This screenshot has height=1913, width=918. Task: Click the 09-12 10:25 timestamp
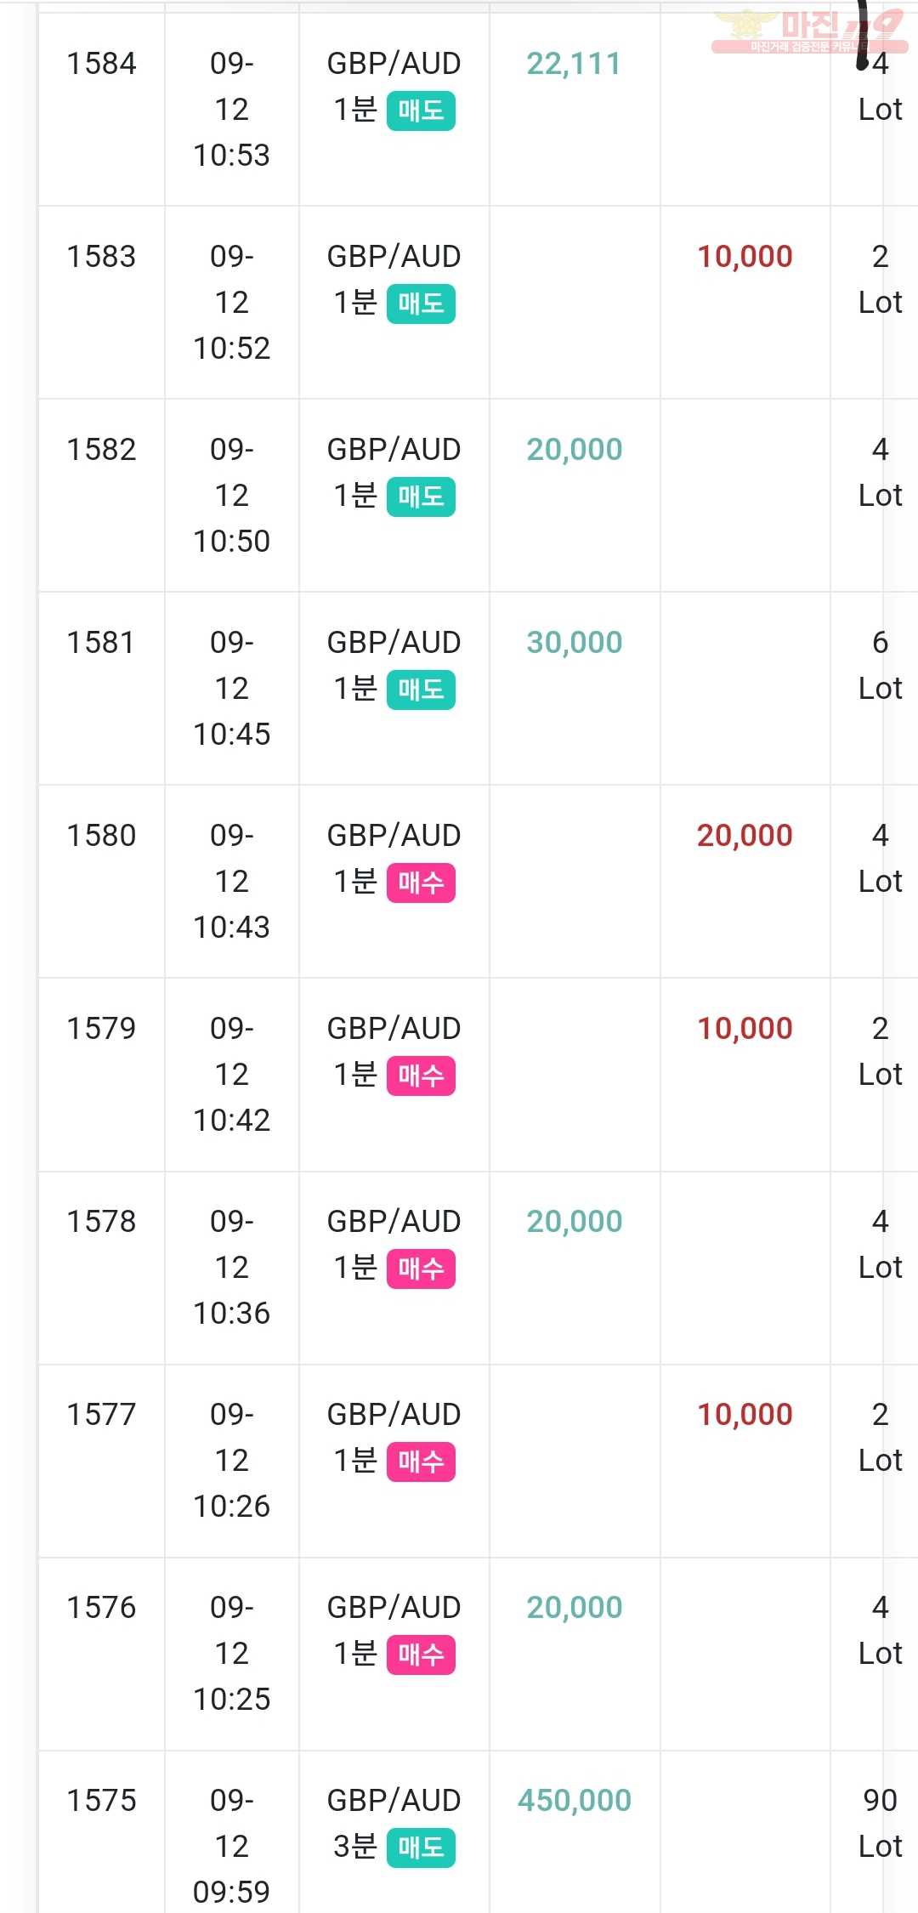(x=231, y=1654)
